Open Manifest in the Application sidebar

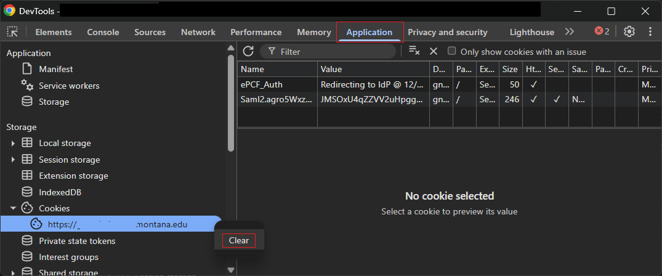coord(55,69)
